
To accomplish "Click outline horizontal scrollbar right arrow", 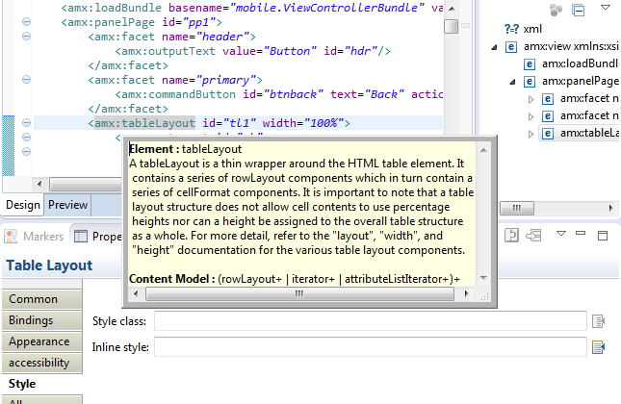I will point(610,208).
